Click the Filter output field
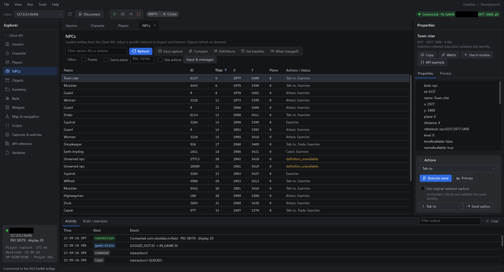The width and height of the screenshot is (504, 272). [x=450, y=221]
